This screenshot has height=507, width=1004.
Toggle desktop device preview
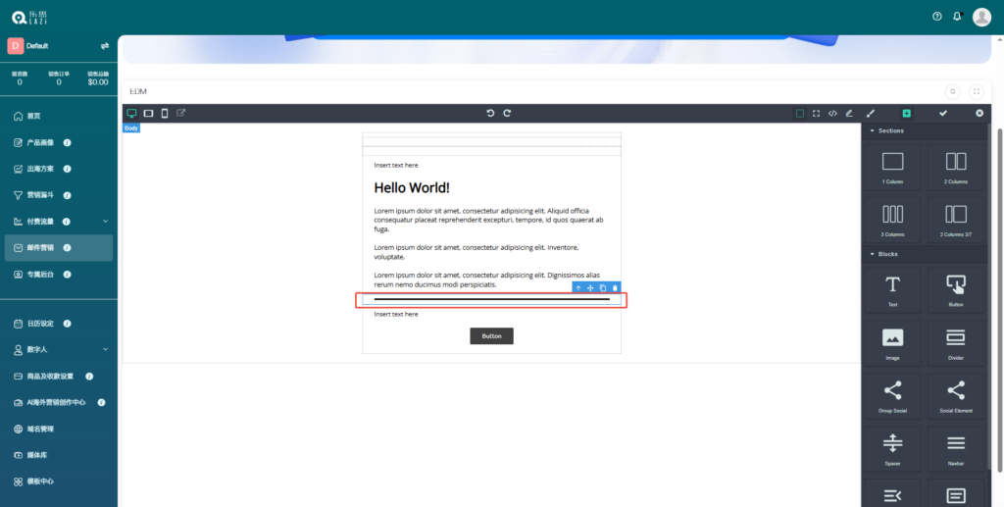(131, 114)
